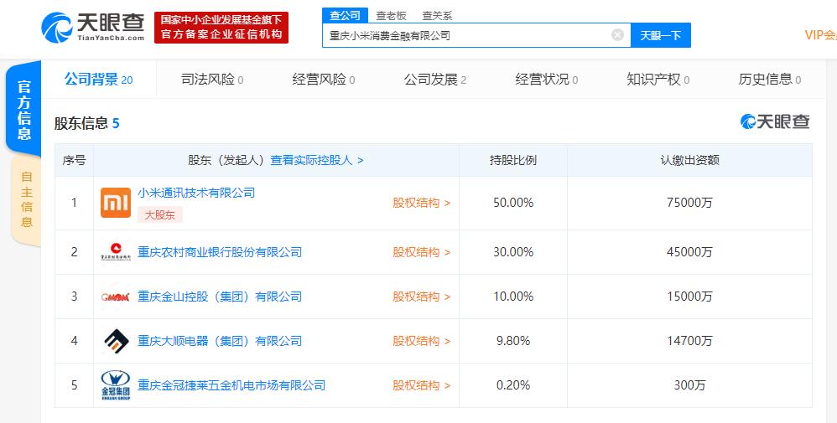Screen dimensions: 837x423
Task: Open the 重庆农村商业银行 logo thumbnail
Action: coord(116,252)
